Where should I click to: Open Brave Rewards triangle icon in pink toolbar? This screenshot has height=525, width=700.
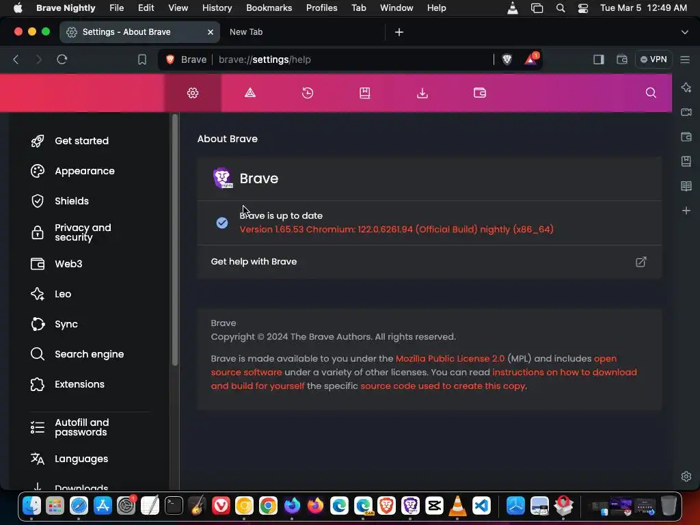coord(250,93)
